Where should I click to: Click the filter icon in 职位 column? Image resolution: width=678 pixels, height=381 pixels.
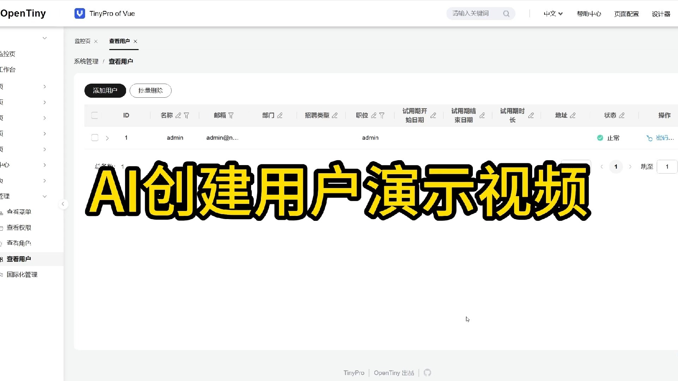pos(382,115)
